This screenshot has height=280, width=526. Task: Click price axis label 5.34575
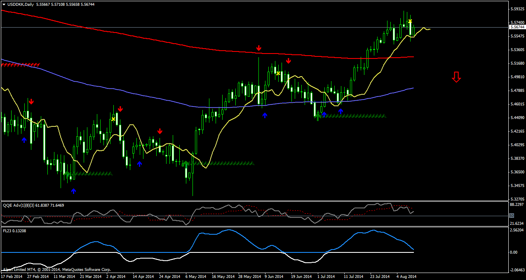[517, 185]
